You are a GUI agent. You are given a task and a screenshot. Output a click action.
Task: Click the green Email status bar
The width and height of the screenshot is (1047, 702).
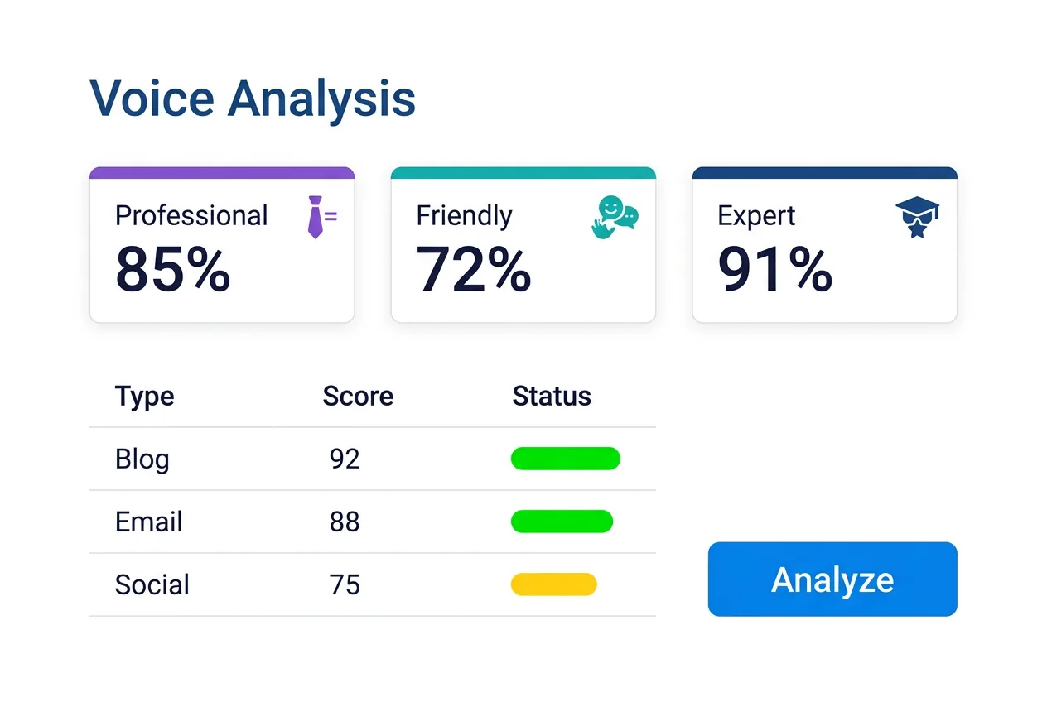[x=562, y=522]
